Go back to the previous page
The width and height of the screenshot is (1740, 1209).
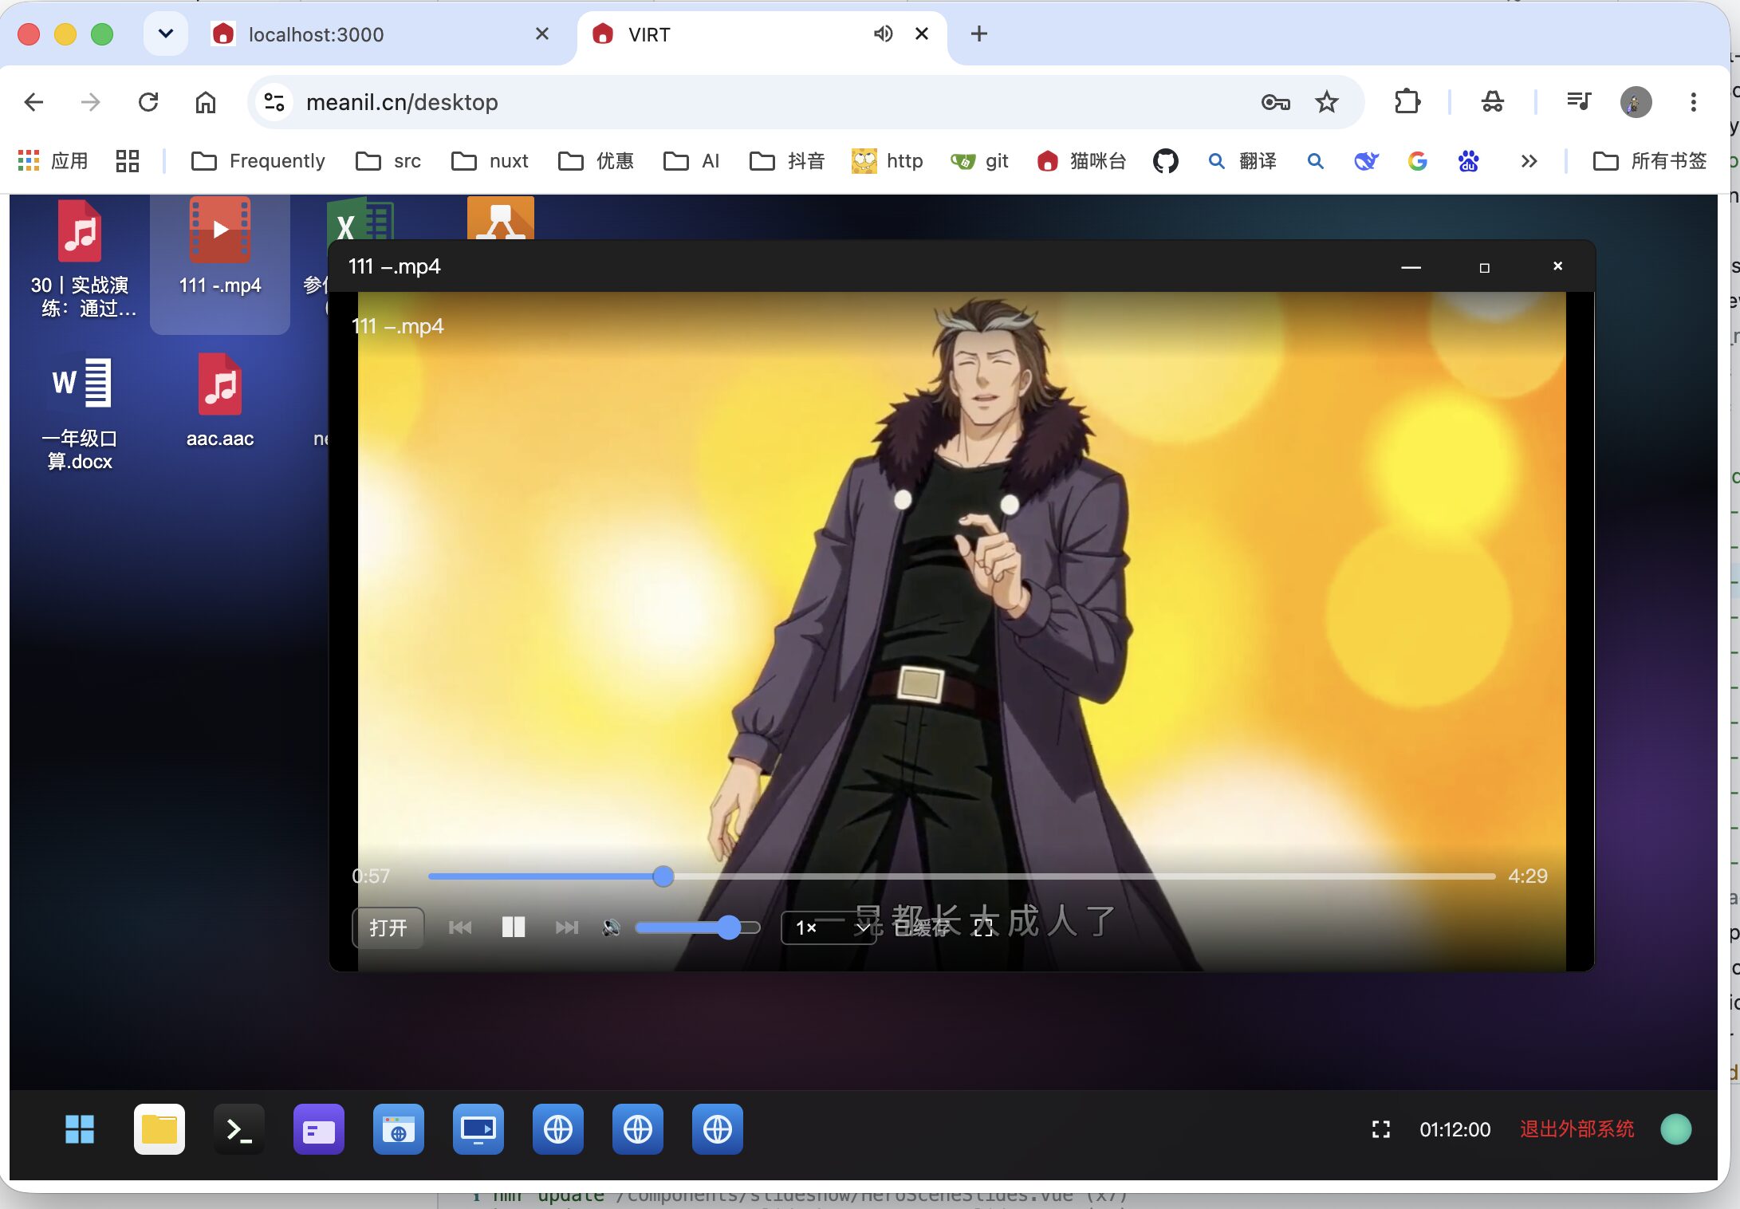point(33,102)
